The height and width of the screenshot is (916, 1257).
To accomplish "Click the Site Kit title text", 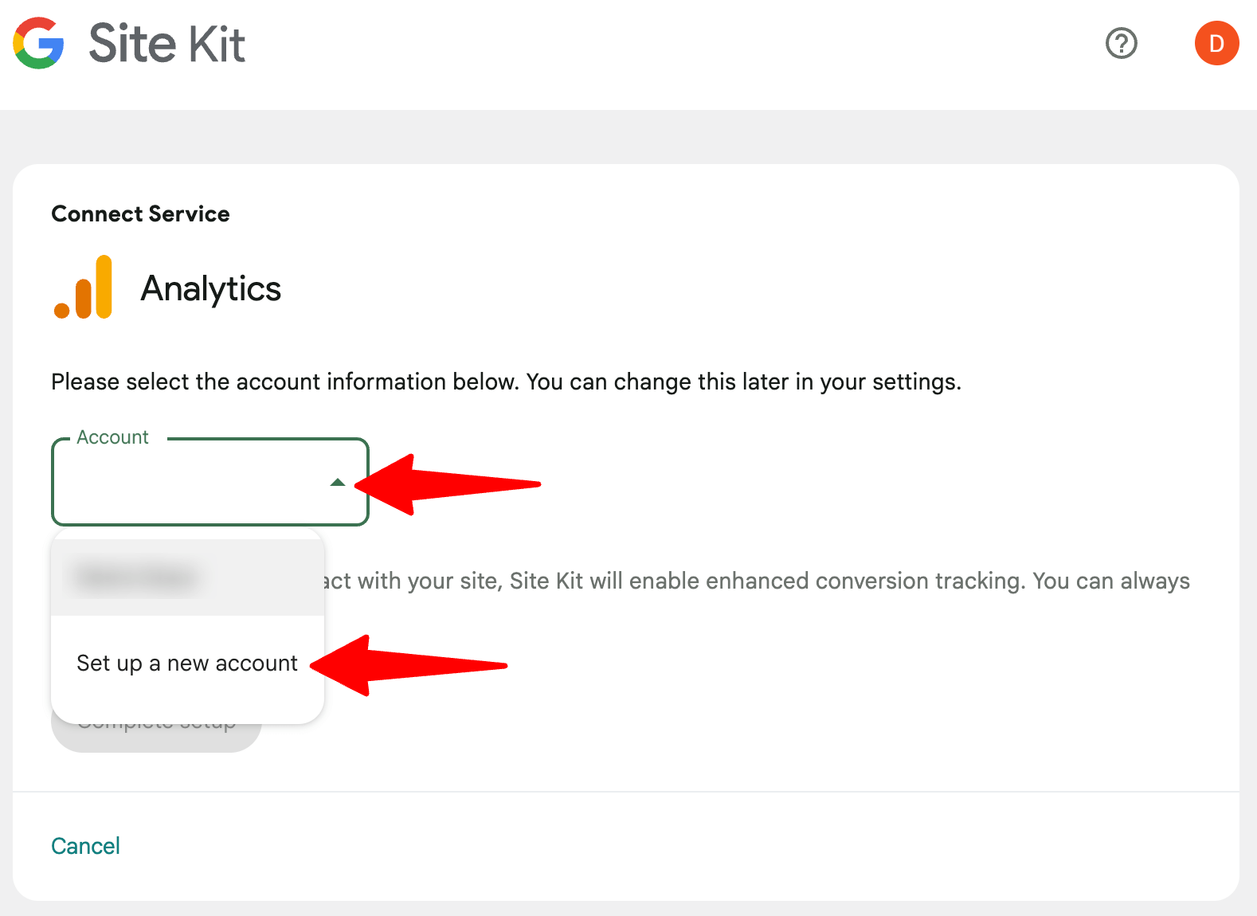I will point(167,43).
